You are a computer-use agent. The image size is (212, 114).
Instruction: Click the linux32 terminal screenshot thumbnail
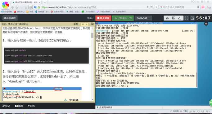tap(42, 94)
